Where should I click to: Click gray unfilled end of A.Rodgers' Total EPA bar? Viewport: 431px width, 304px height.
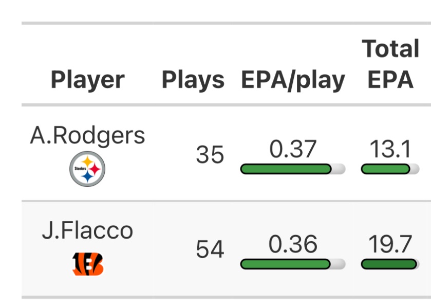pos(414,169)
